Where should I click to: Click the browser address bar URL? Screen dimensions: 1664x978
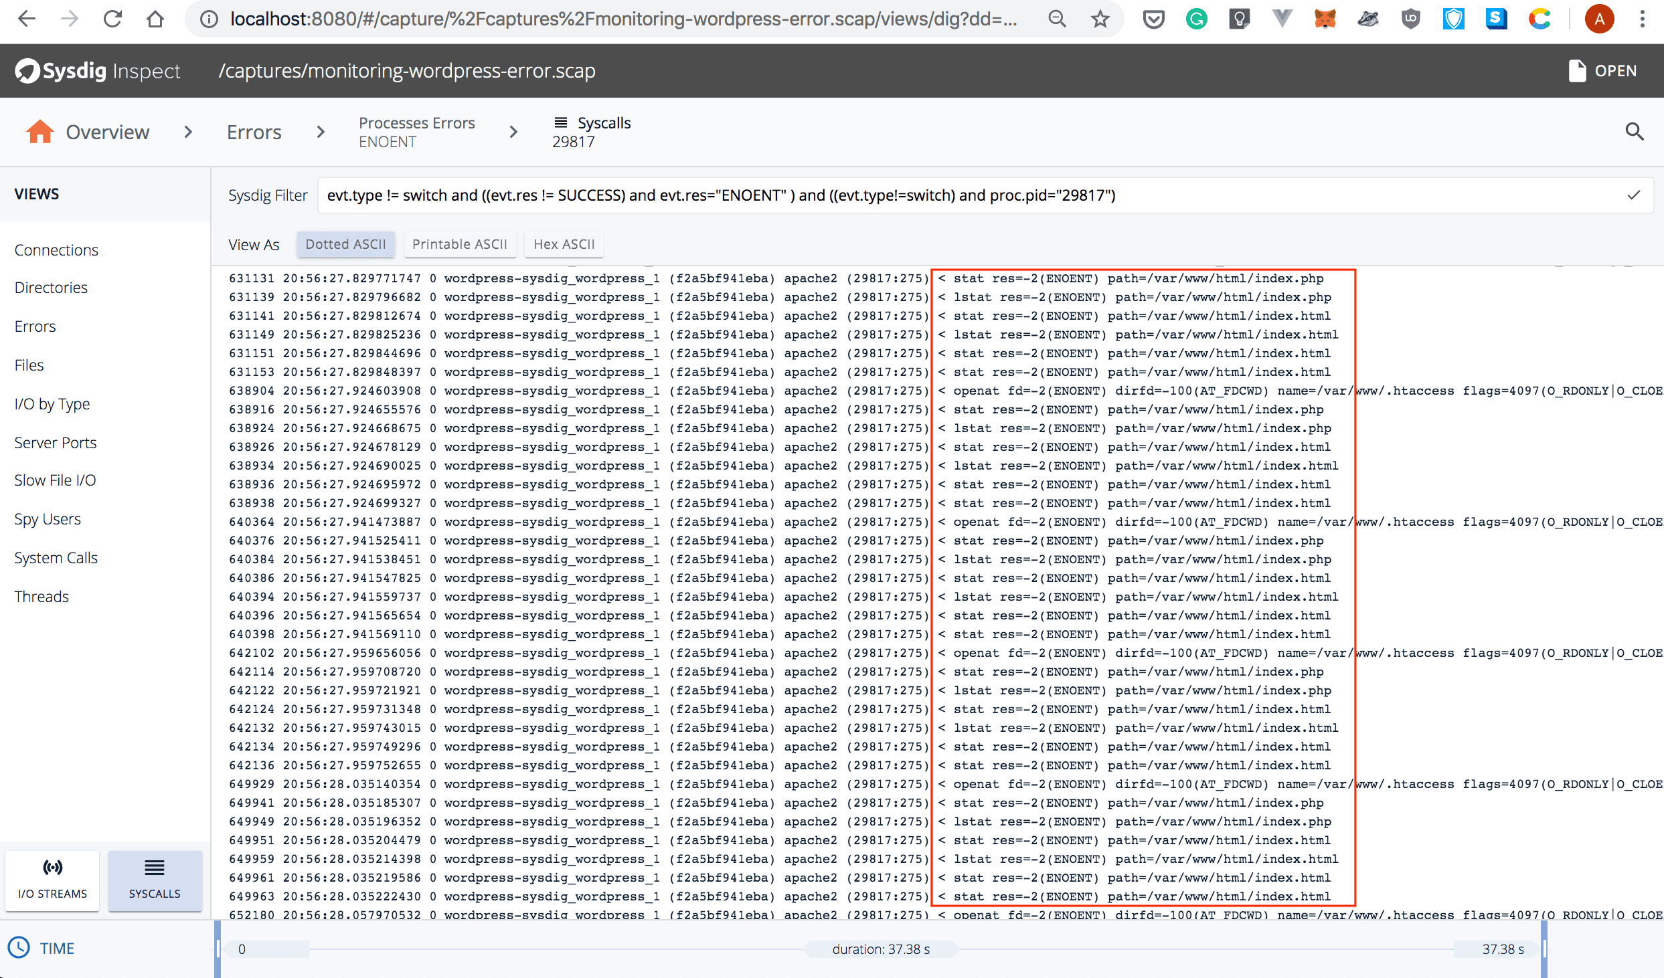coord(624,19)
